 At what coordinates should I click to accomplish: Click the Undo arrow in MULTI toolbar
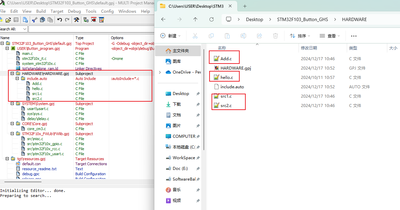(60, 20)
